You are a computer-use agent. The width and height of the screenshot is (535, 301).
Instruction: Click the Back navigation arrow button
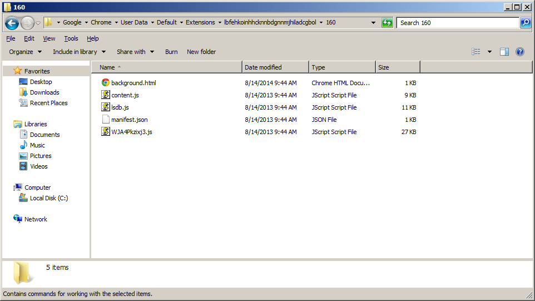pyautogui.click(x=12, y=23)
